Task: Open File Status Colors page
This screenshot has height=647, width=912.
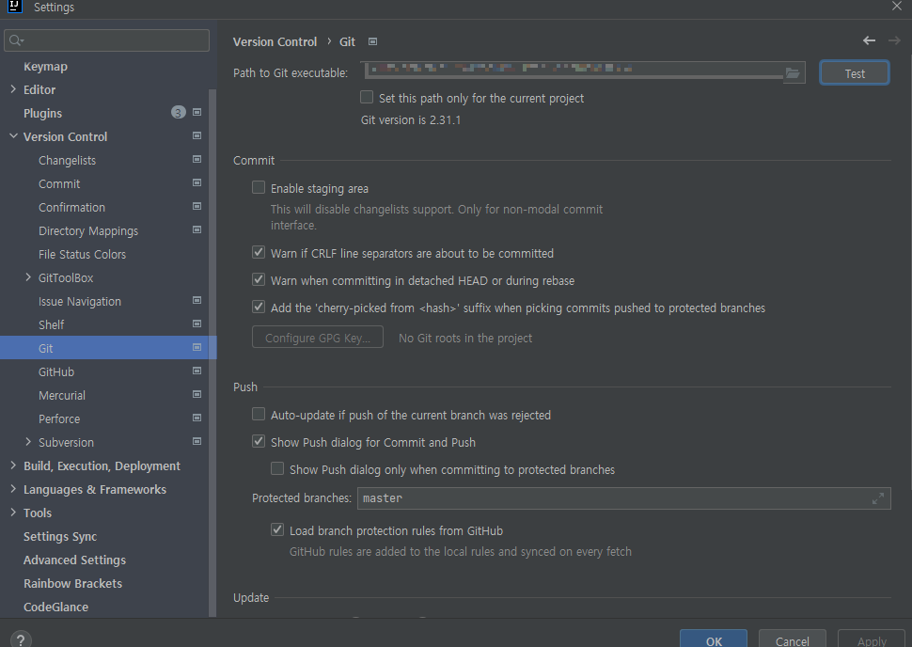Action: point(82,254)
